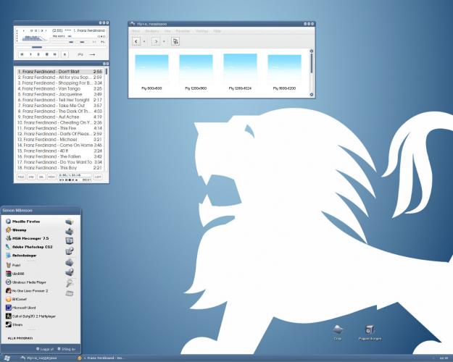Open Mozilla Firefox from the Start menu
Screen dimensions: 453x362
pyautogui.click(x=29, y=220)
